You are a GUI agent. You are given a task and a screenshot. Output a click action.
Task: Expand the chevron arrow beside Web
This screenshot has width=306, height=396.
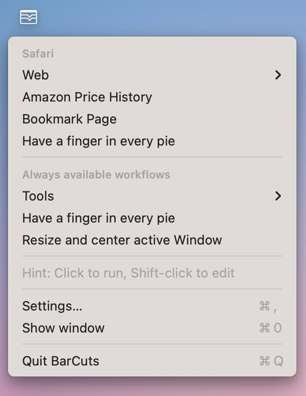pos(278,75)
